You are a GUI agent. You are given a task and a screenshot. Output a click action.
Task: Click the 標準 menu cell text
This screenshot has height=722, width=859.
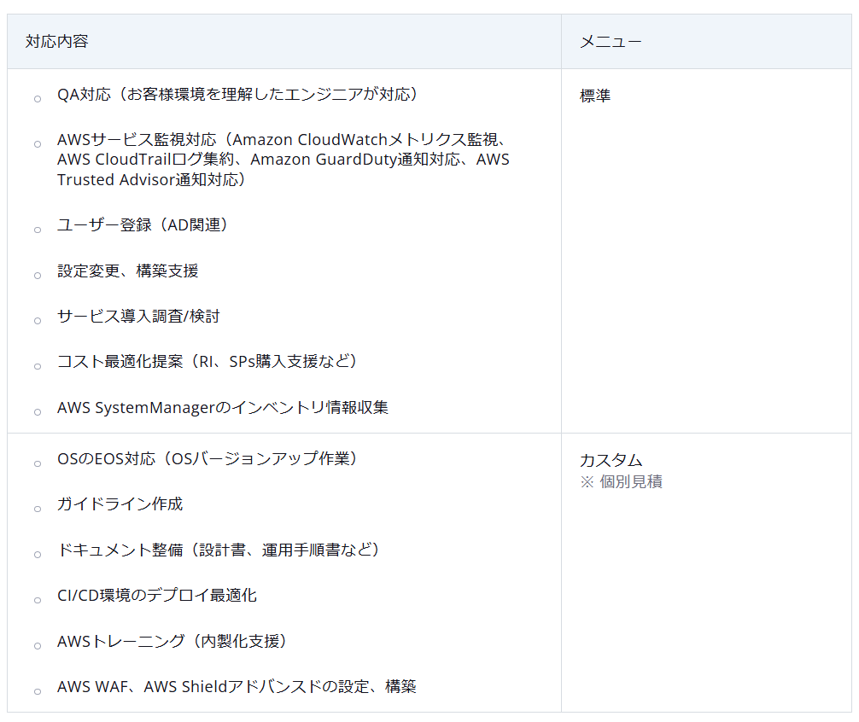coord(595,96)
